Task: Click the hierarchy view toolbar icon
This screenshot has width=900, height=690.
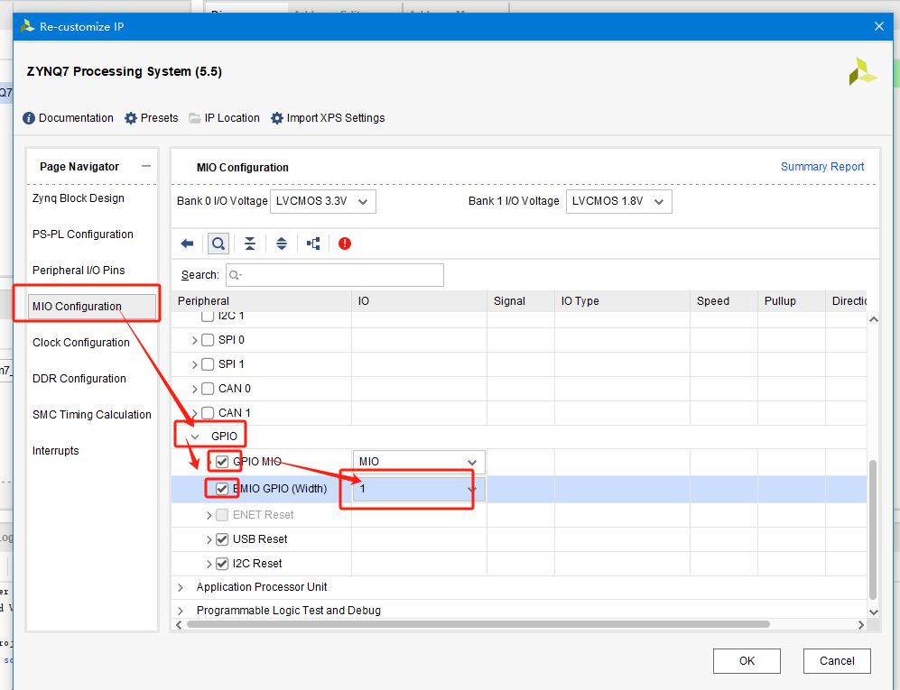Action: tap(313, 244)
